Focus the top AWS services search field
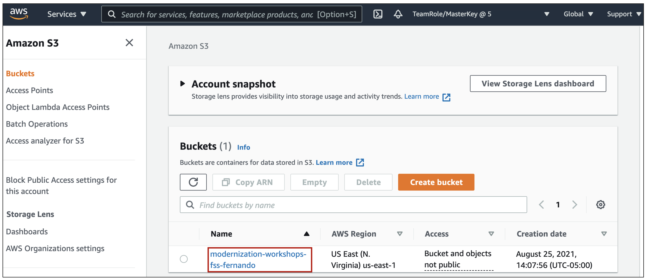 (232, 14)
